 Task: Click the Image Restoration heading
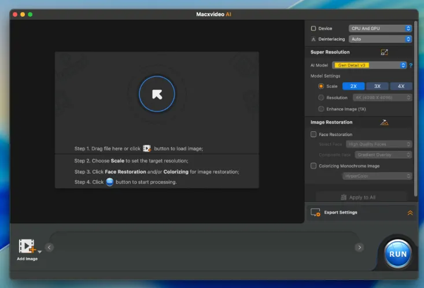pyautogui.click(x=331, y=122)
